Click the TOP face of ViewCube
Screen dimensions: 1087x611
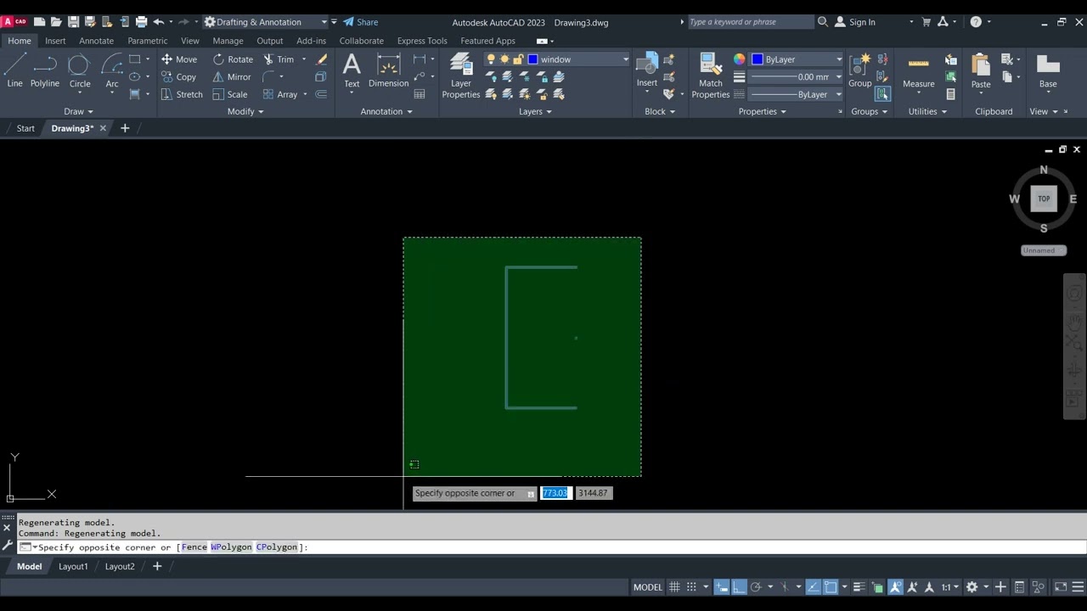point(1044,199)
